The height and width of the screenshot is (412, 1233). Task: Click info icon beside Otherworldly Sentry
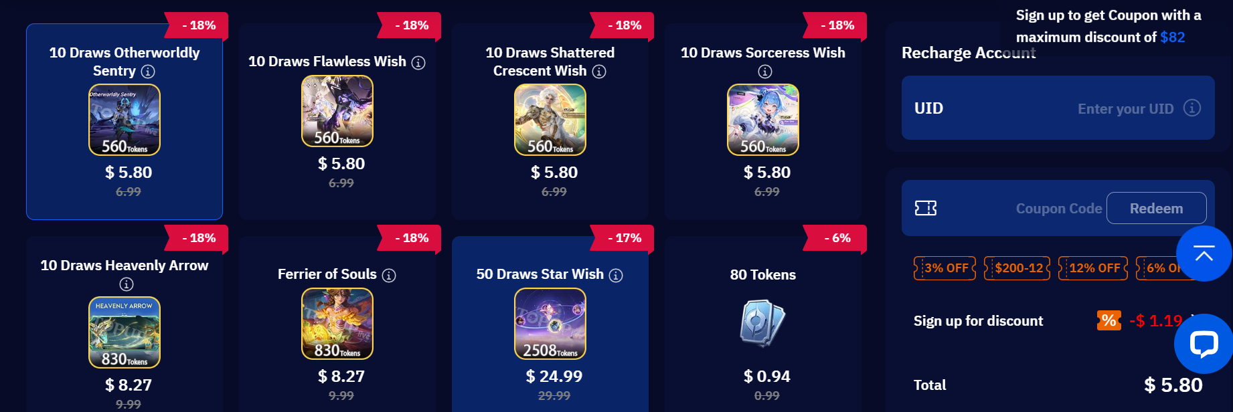pos(148,72)
